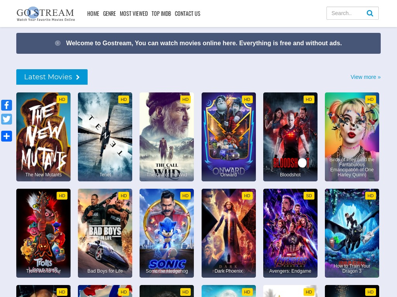Open the Tenet movie poster

[105, 137]
